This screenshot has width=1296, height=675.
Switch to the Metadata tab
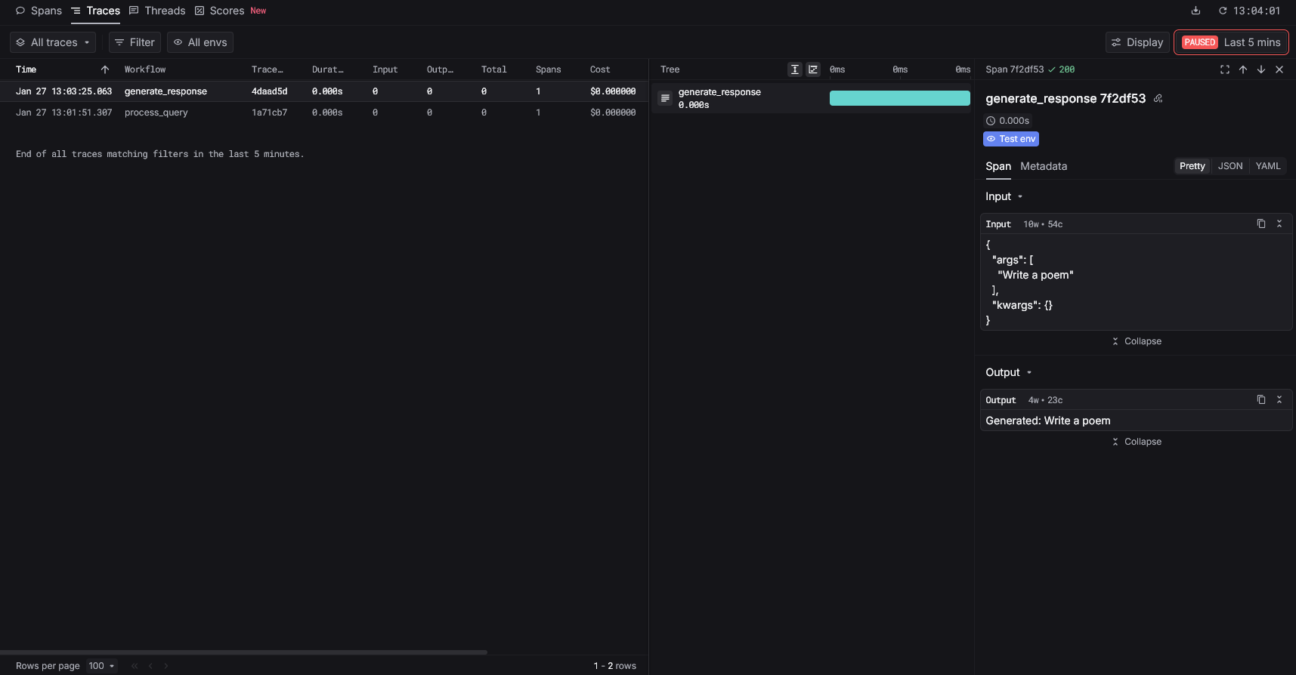(1043, 166)
